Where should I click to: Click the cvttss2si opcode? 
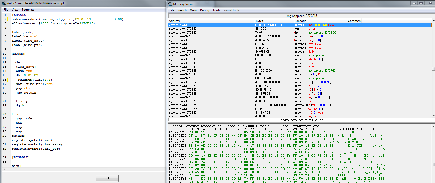301,105
